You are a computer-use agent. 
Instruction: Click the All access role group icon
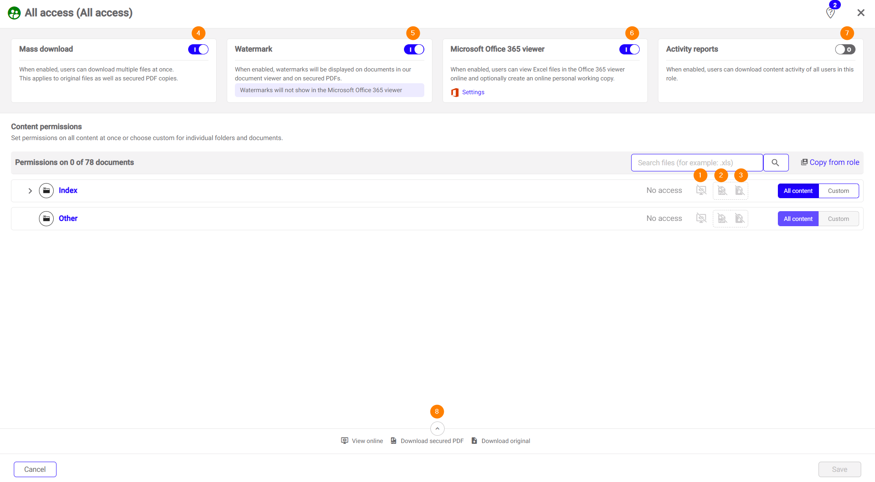[x=14, y=13]
